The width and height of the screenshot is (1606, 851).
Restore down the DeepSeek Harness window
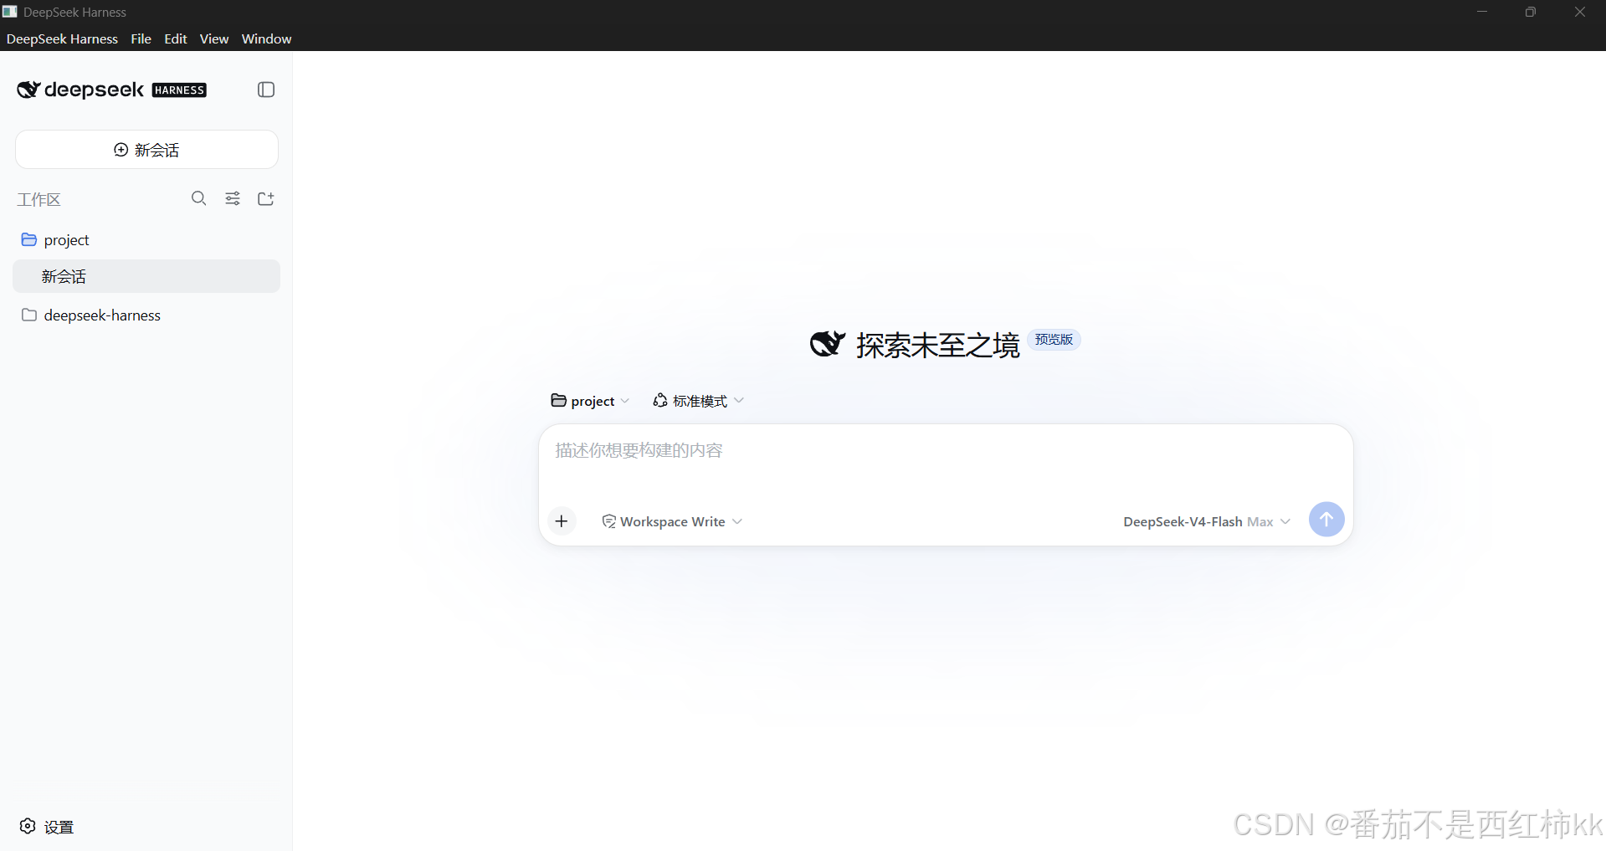1531,12
